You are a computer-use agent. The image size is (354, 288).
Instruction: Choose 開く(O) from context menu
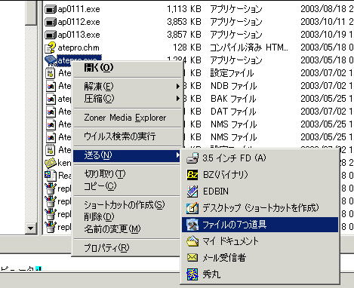pyautogui.click(x=99, y=67)
